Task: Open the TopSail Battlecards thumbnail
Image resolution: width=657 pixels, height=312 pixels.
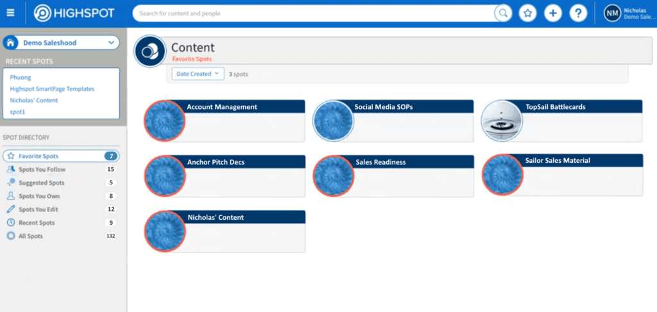Action: click(502, 120)
